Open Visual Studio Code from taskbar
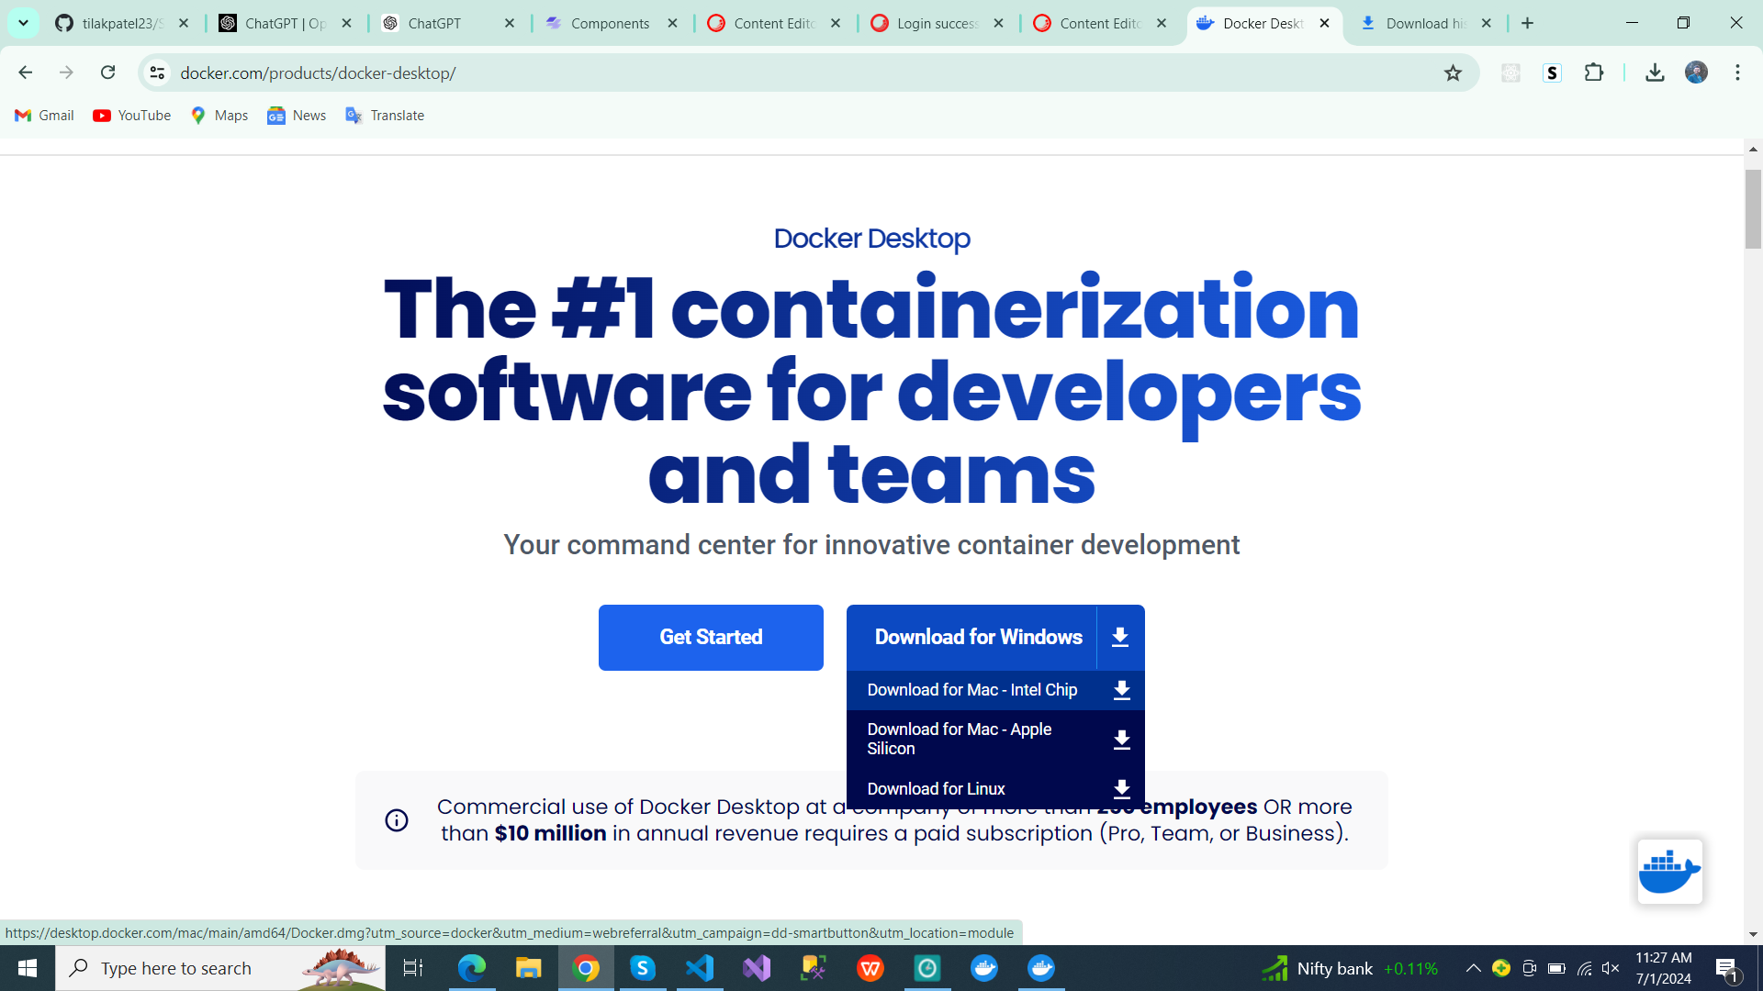The width and height of the screenshot is (1763, 991). pyautogui.click(x=700, y=968)
